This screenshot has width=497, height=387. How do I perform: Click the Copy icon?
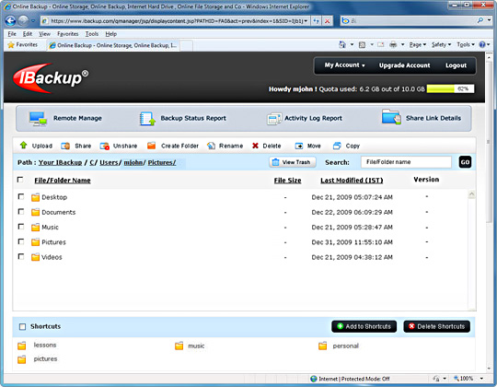click(x=337, y=146)
